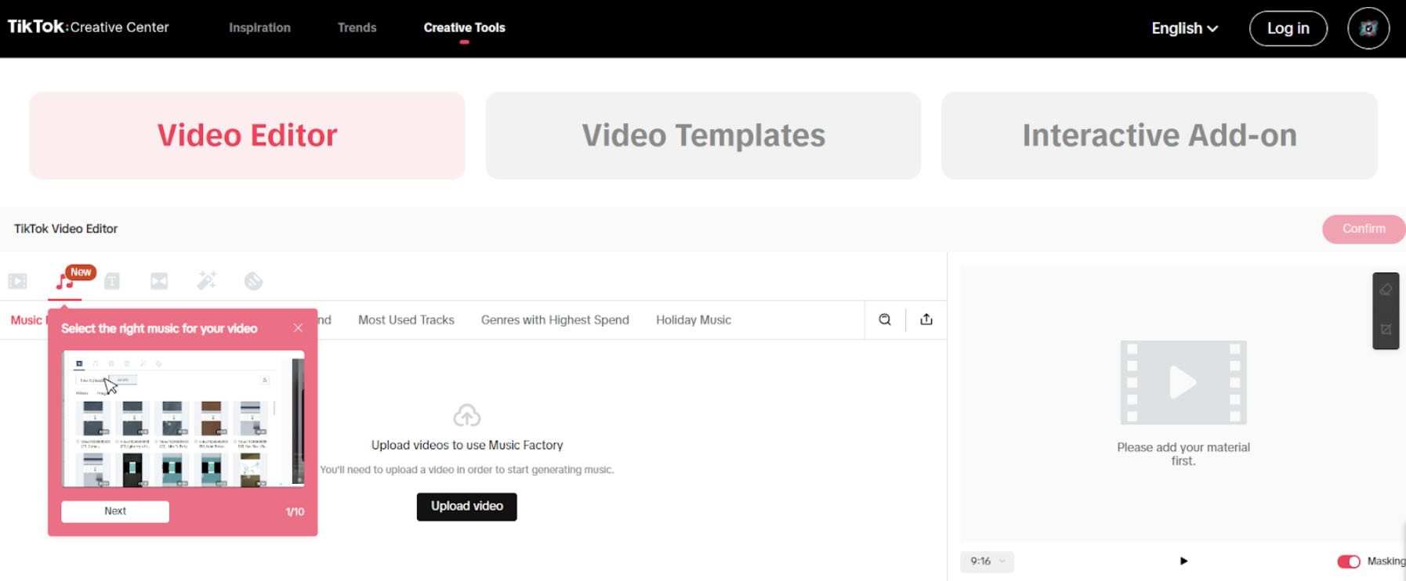Open the Creative Tools menu
Viewport: 1406px width, 581px height.
[x=464, y=27]
